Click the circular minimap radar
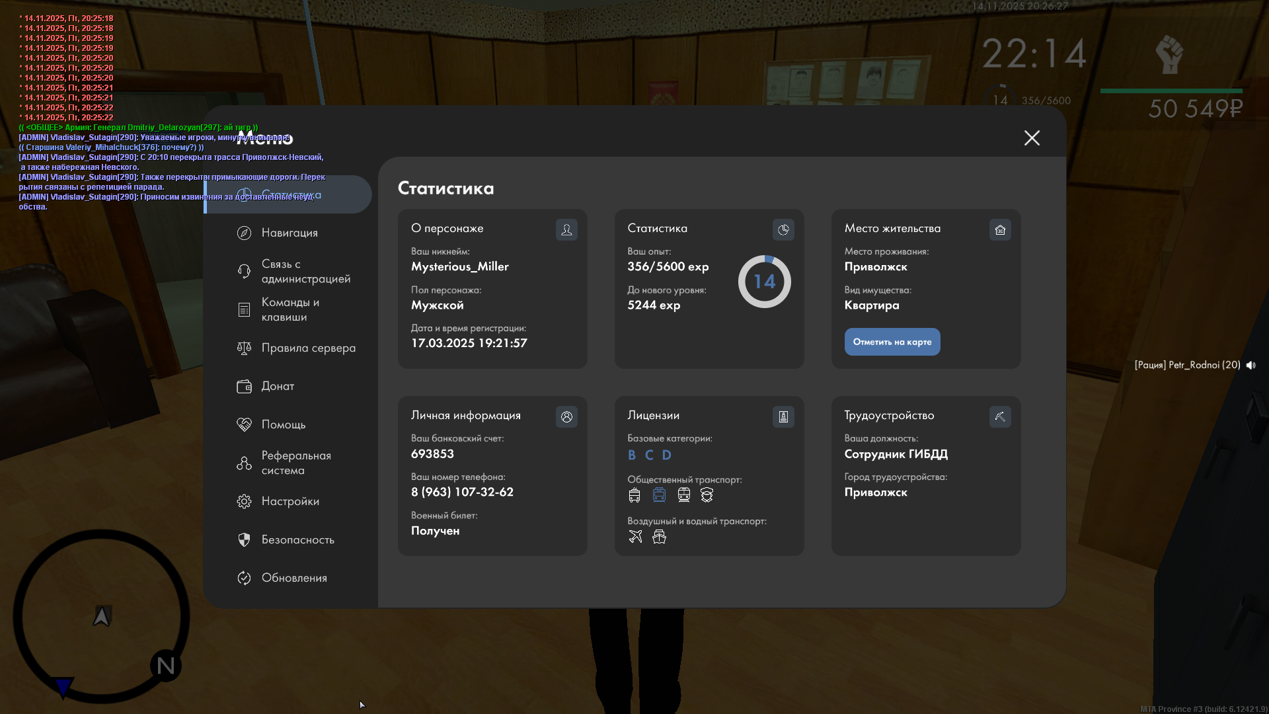Viewport: 1269px width, 714px height. 101,615
